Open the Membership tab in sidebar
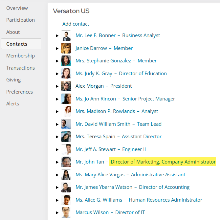Viewport: 220px width, 220px height. 20,56
